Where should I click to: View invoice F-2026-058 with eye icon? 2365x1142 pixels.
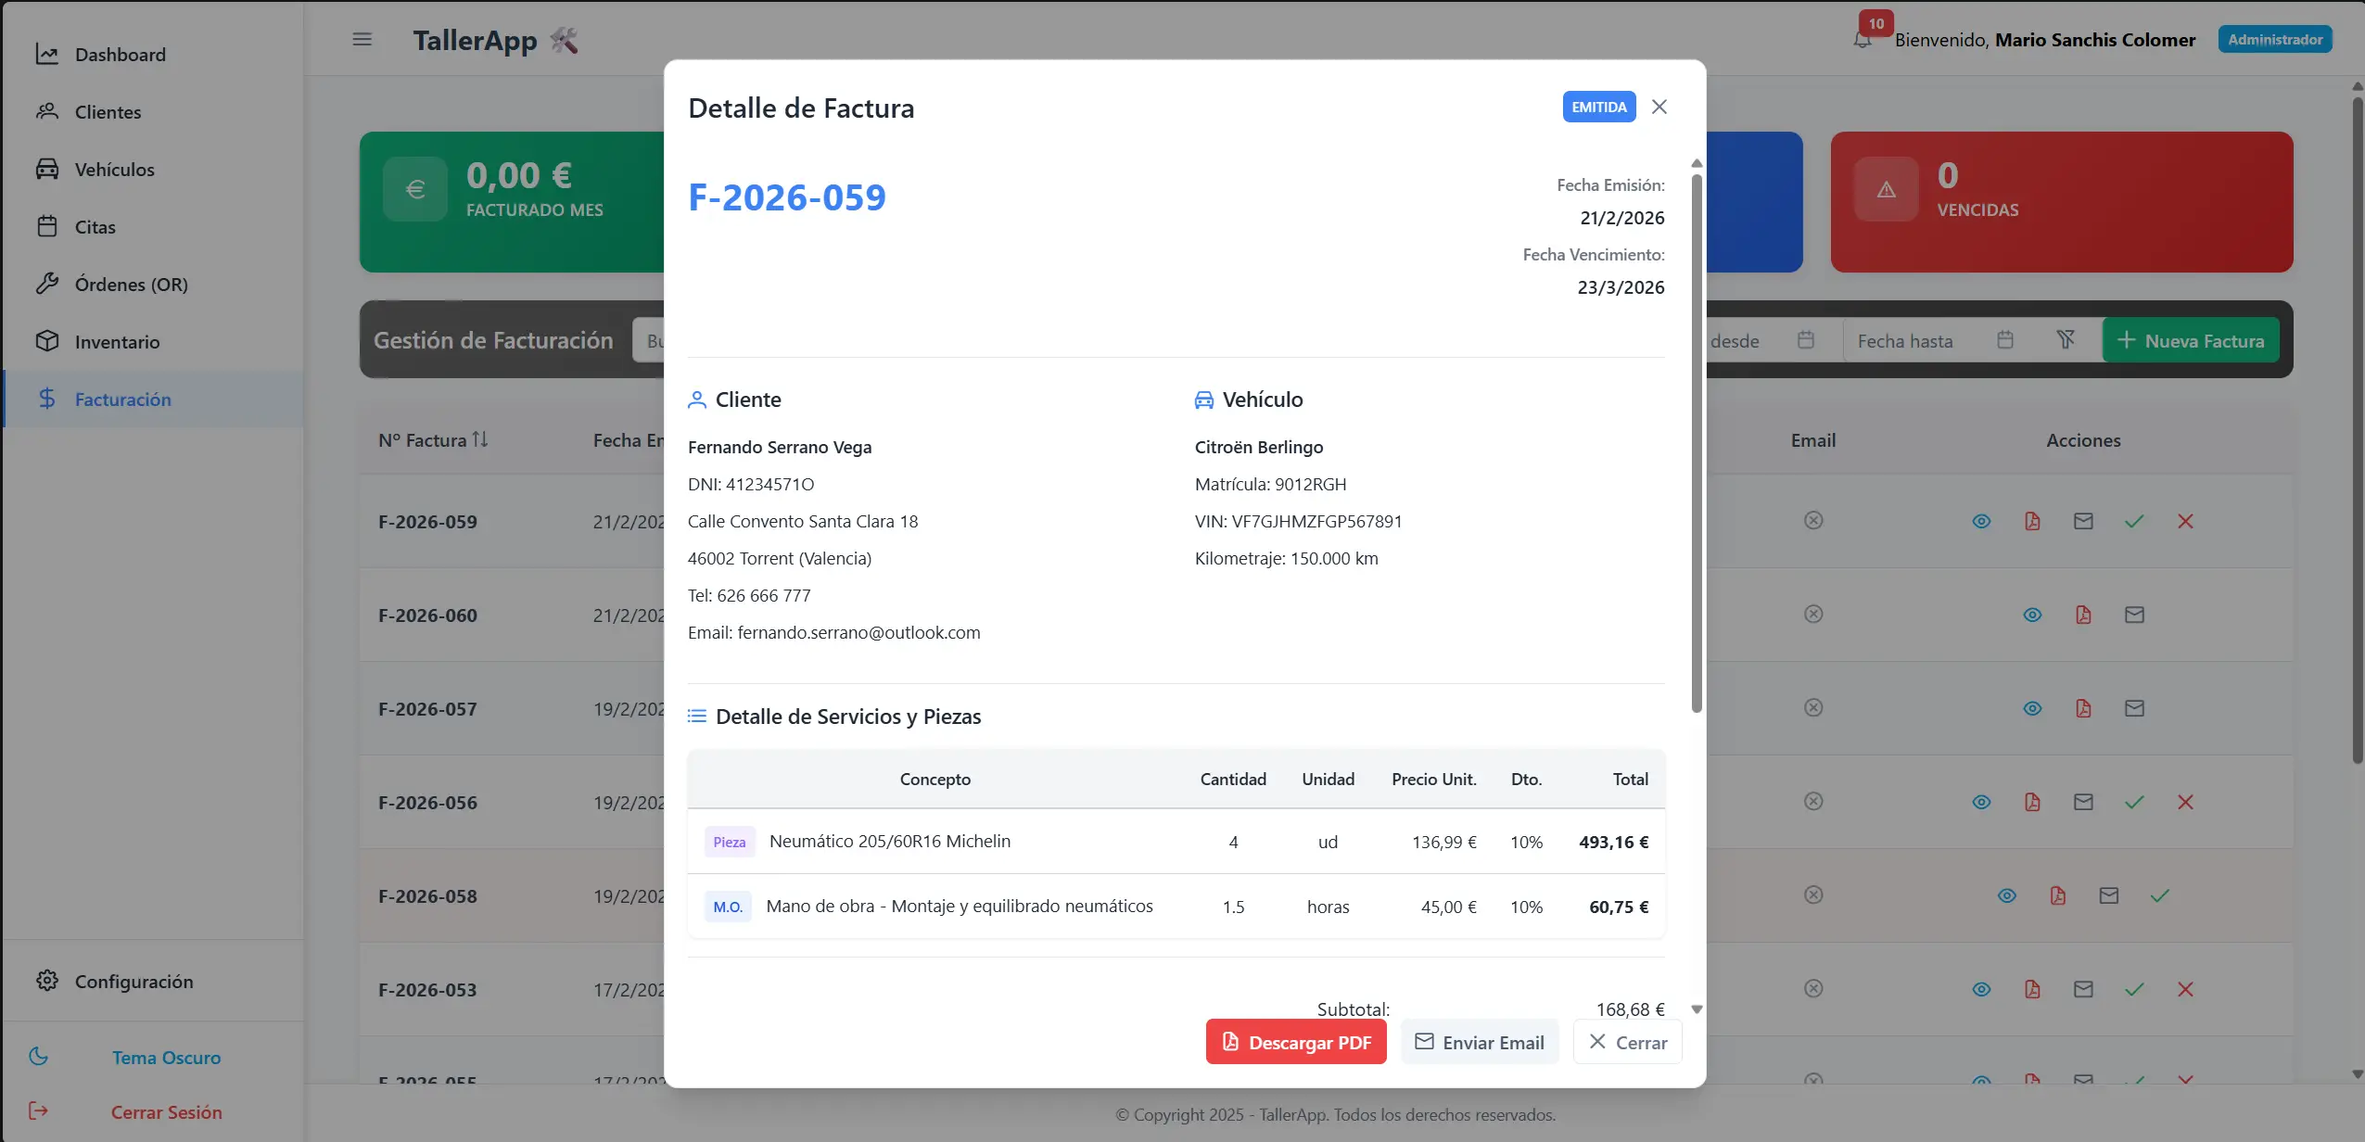2007,895
